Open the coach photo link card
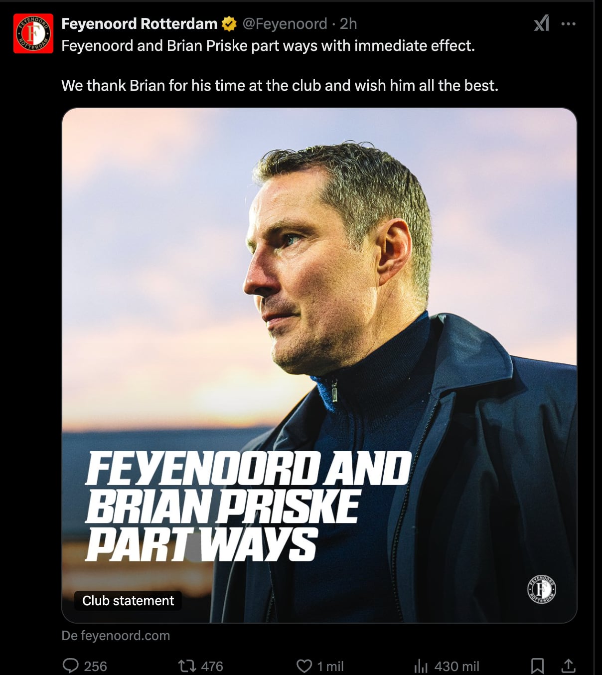Image resolution: width=602 pixels, height=675 pixels. click(x=319, y=365)
